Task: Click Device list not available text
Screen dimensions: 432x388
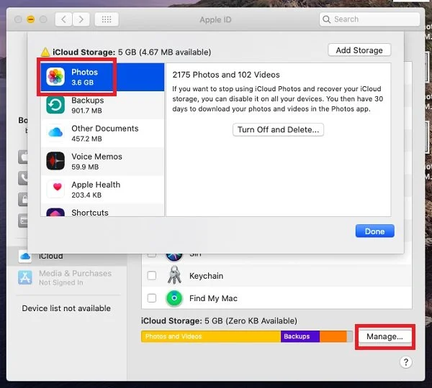Action: [x=66, y=308]
